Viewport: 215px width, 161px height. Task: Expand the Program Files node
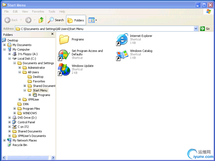14,109
